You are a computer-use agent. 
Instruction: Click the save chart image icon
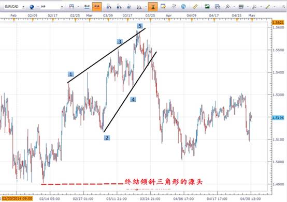tap(207, 7)
